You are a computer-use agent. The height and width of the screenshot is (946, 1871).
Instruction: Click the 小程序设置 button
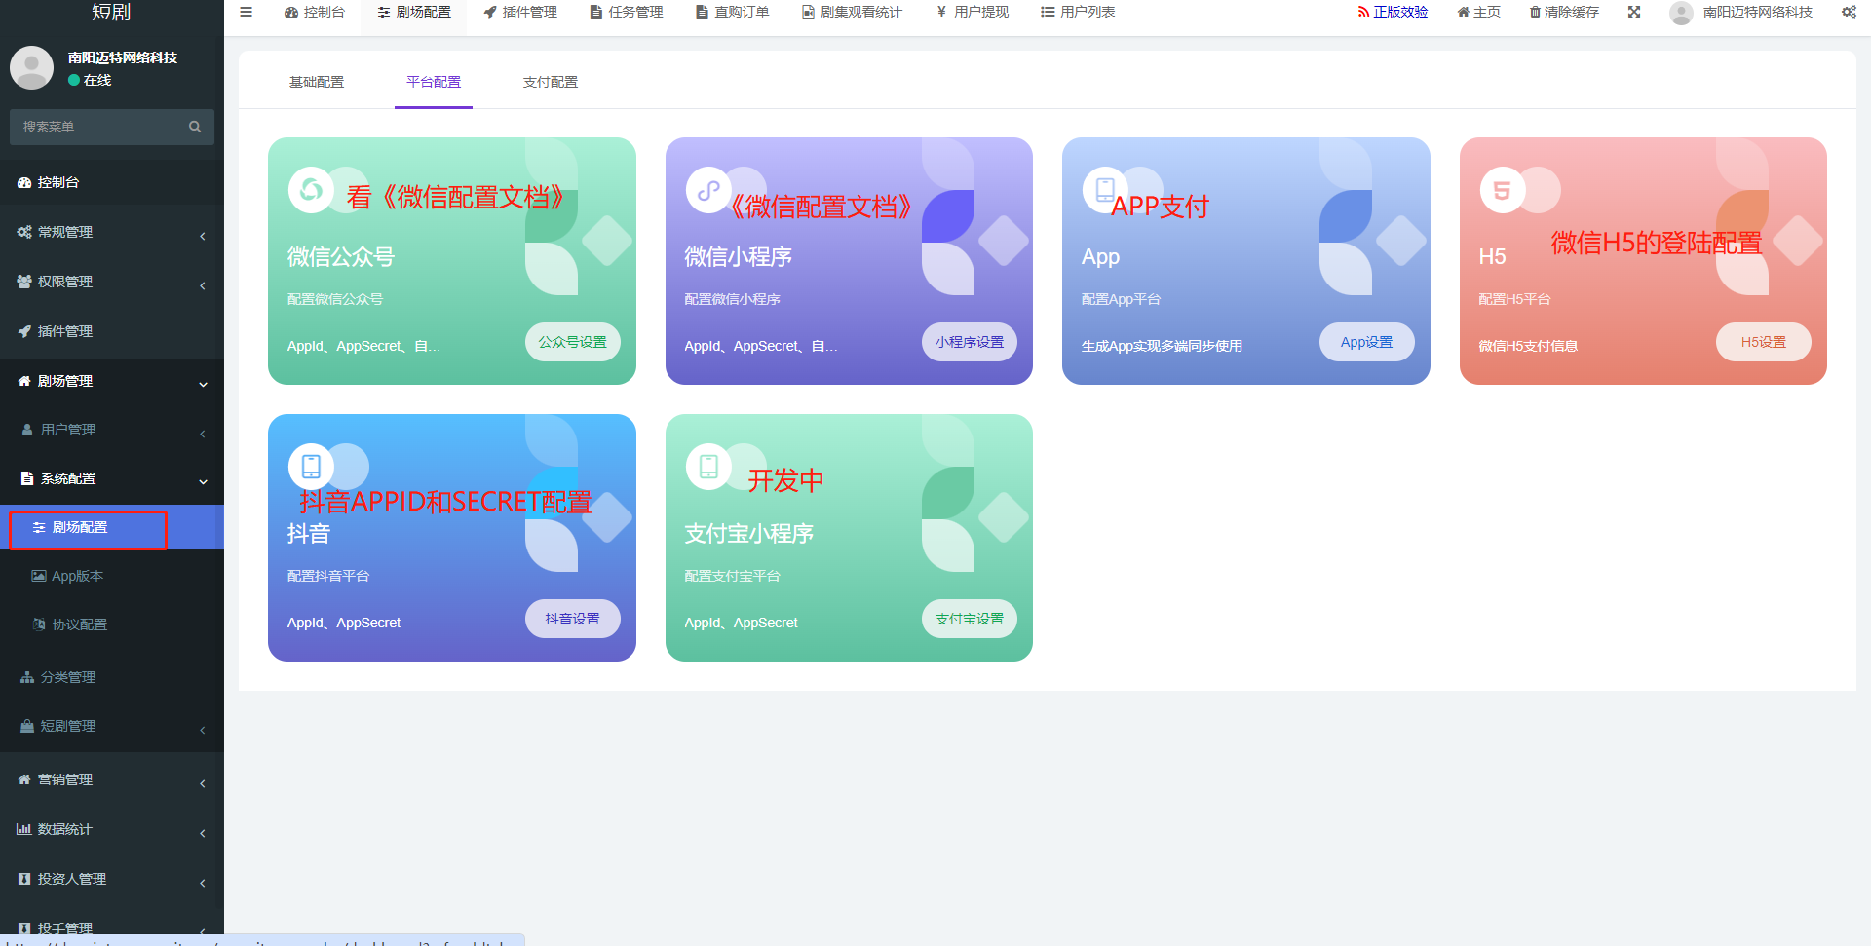970,342
